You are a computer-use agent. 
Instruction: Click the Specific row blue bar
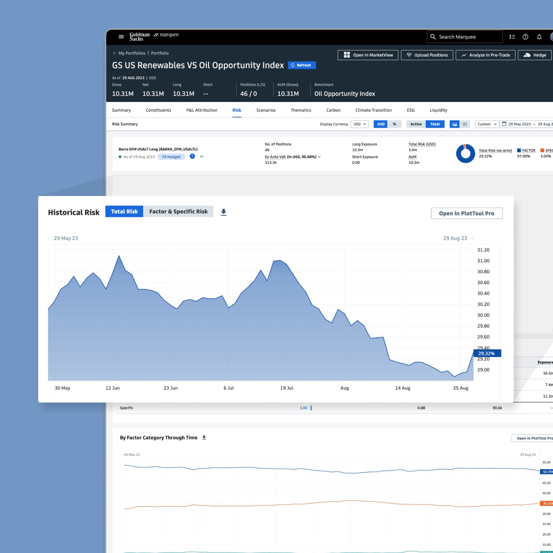311,408
